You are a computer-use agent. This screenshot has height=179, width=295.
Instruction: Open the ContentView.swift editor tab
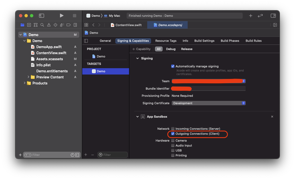coord(126,25)
